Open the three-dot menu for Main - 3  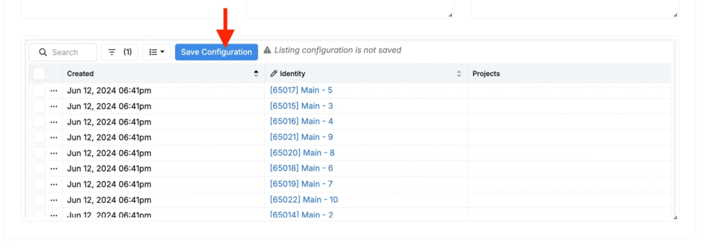coord(54,107)
